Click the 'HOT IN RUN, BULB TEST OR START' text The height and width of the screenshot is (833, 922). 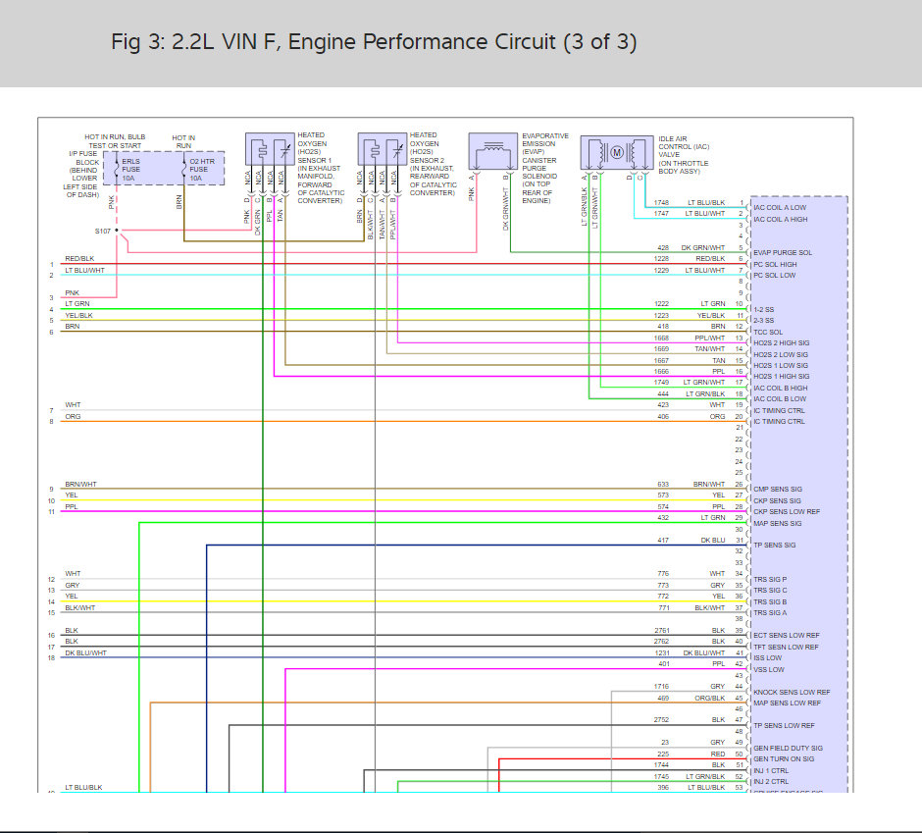pyautogui.click(x=115, y=141)
